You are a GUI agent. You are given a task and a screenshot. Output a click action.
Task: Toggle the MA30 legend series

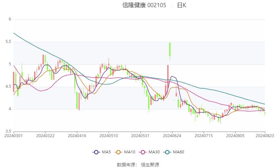click(149, 152)
